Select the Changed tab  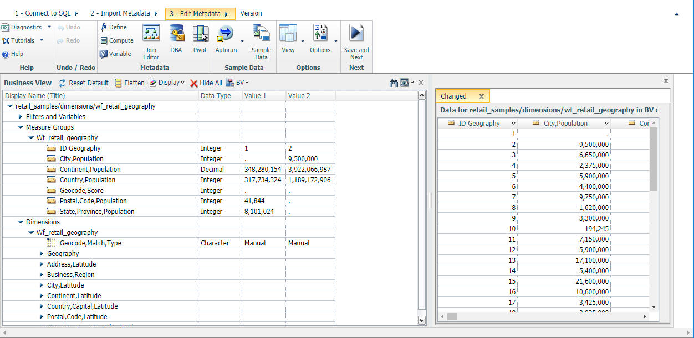point(463,96)
